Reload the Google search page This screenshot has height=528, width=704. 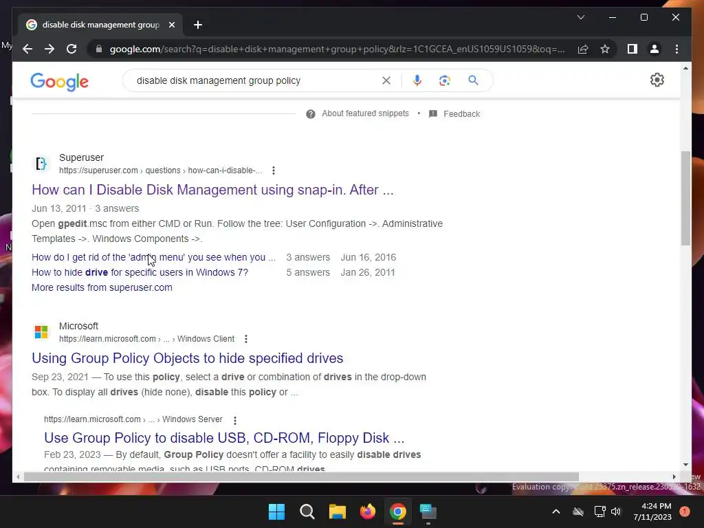click(71, 49)
